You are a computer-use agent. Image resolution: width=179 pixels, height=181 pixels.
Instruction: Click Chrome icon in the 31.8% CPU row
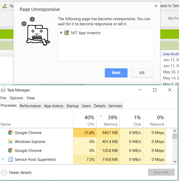[10, 132]
